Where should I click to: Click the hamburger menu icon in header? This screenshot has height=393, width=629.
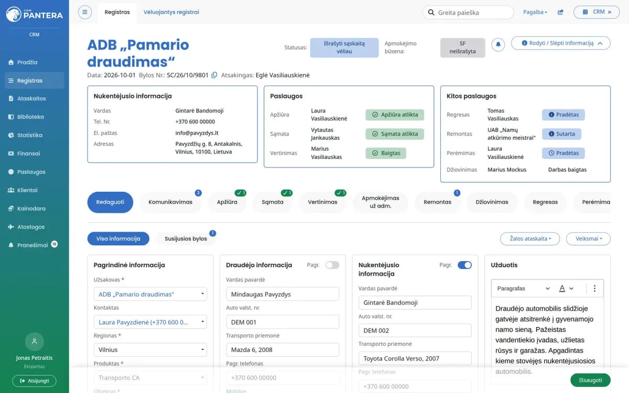tap(85, 12)
